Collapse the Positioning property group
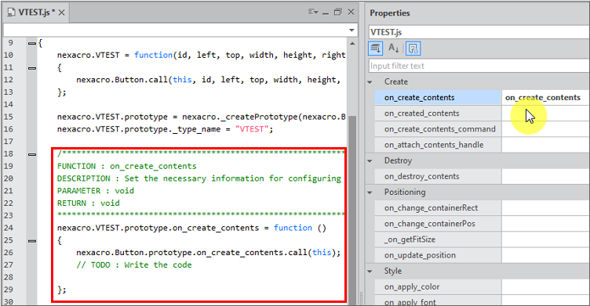Image resolution: width=590 pixels, height=306 pixels. [x=370, y=193]
